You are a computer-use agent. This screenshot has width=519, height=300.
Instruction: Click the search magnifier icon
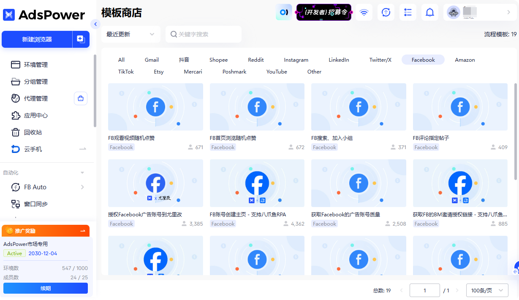173,34
